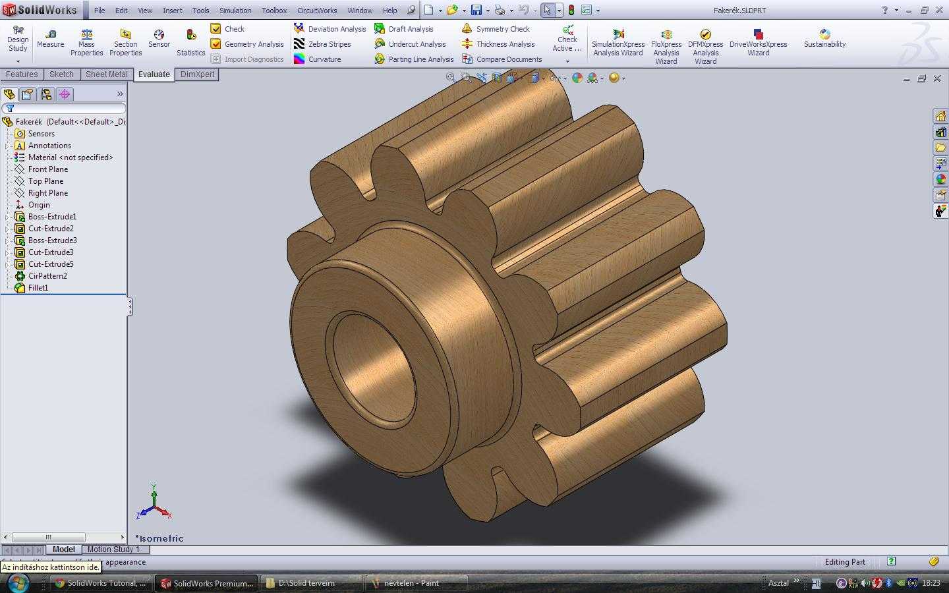The width and height of the screenshot is (949, 593).
Task: Switch to the Features tab
Action: [x=22, y=74]
